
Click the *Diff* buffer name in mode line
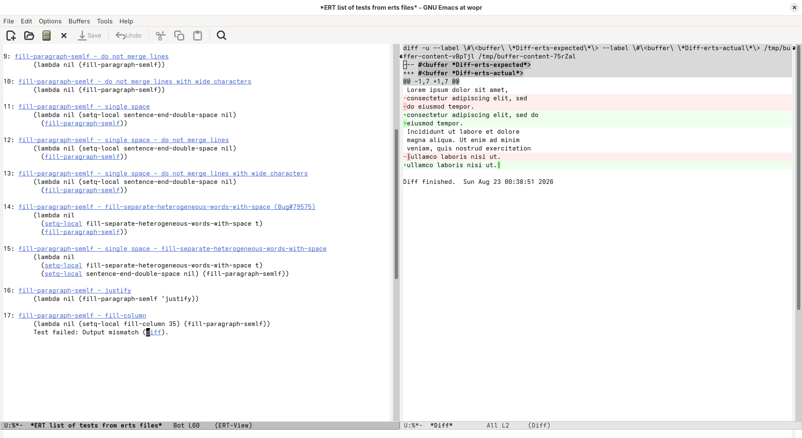click(442, 425)
